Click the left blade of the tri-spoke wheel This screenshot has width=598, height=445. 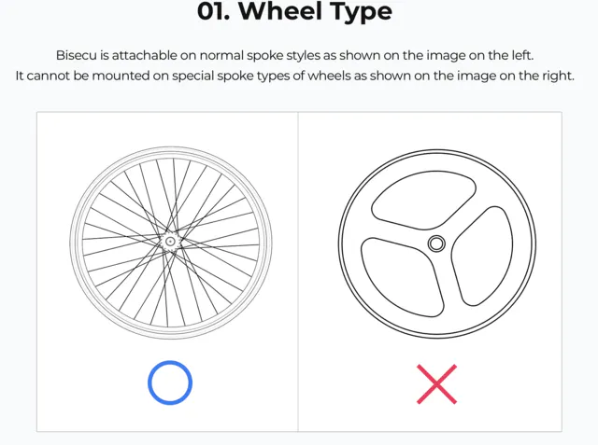(x=378, y=233)
